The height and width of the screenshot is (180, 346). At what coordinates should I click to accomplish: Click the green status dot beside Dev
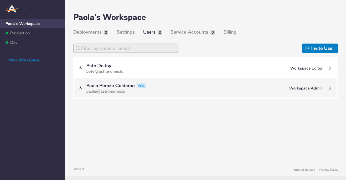[6, 42]
